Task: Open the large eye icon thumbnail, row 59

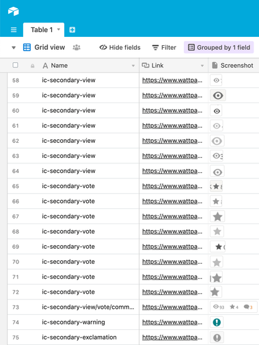Action: pyautogui.click(x=218, y=96)
